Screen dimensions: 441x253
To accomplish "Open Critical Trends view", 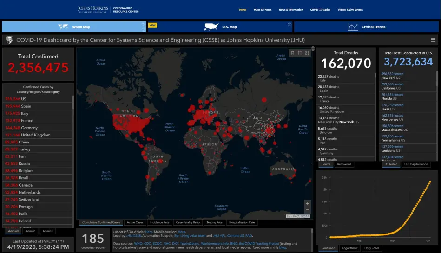I will click(367, 27).
